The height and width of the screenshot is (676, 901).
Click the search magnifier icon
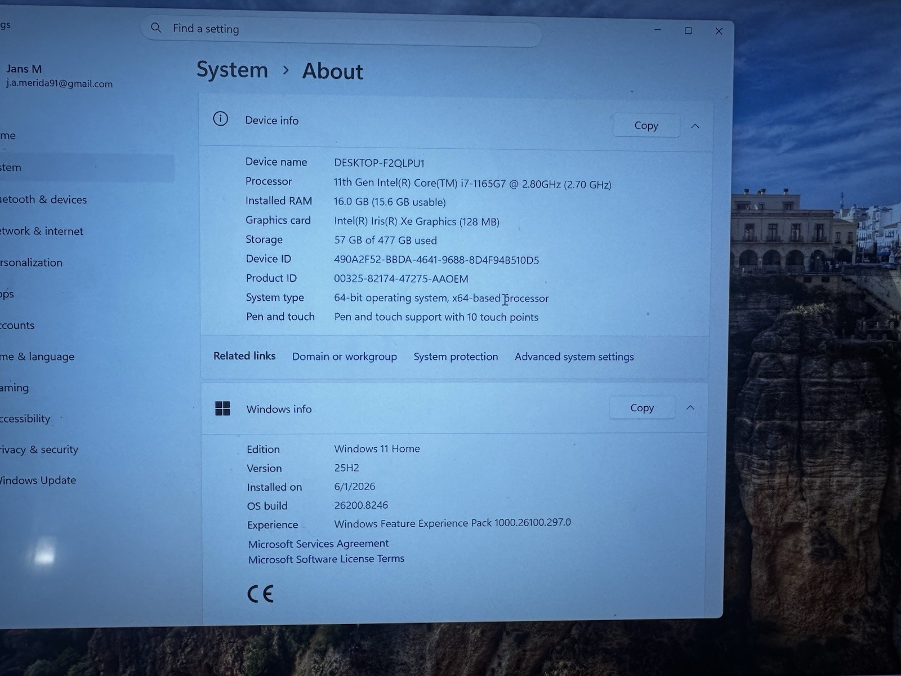[x=156, y=28]
